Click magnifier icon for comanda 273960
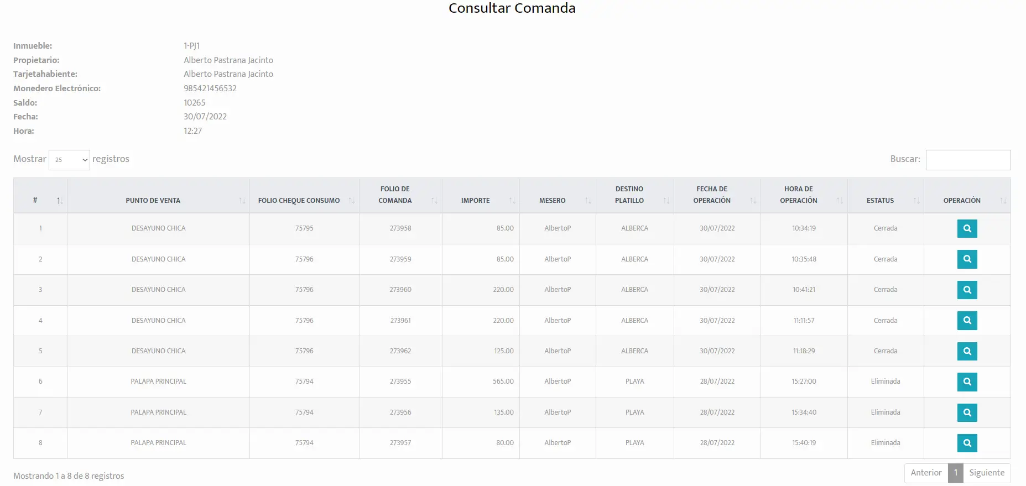1026x486 pixels. [x=967, y=290]
